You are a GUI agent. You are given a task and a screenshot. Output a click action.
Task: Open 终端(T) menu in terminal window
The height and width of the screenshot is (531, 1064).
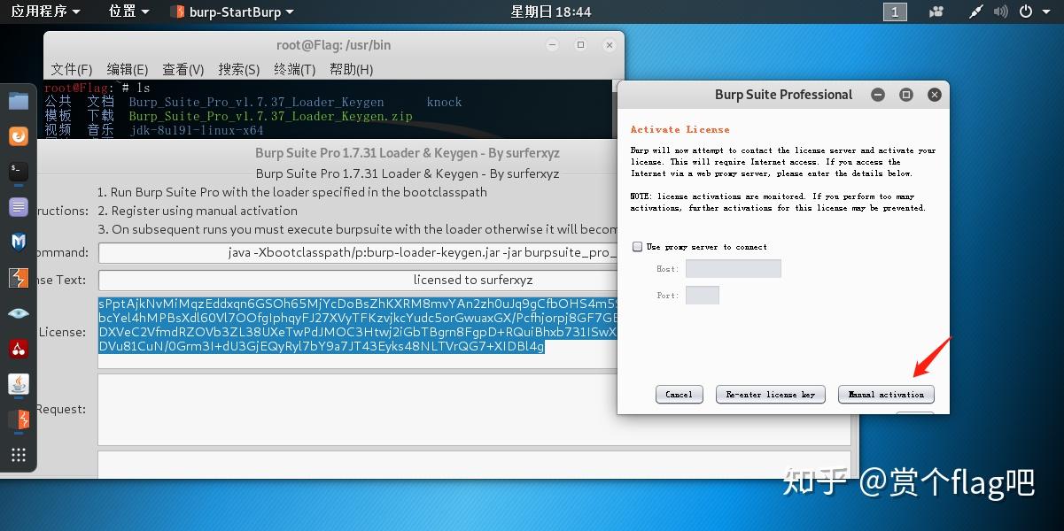click(295, 69)
